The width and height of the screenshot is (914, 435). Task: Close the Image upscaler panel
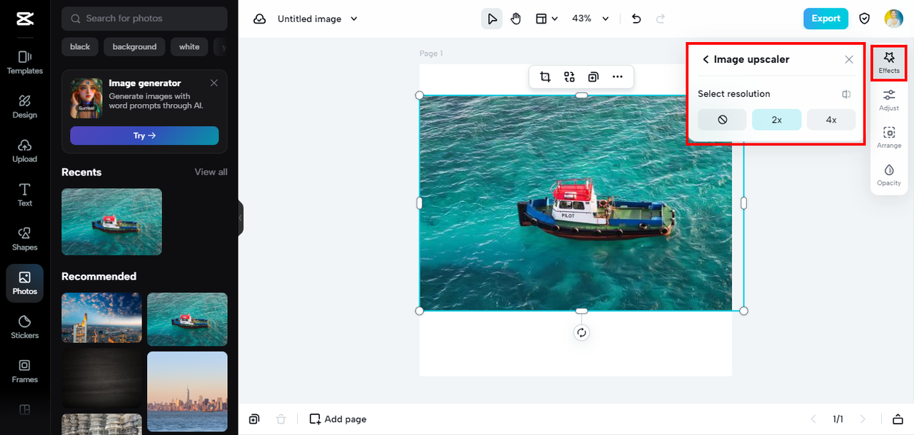point(849,60)
